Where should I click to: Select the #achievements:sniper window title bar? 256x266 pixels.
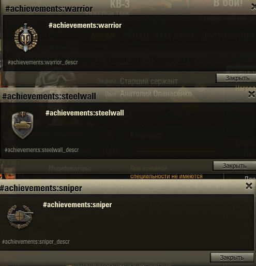[x=127, y=188]
